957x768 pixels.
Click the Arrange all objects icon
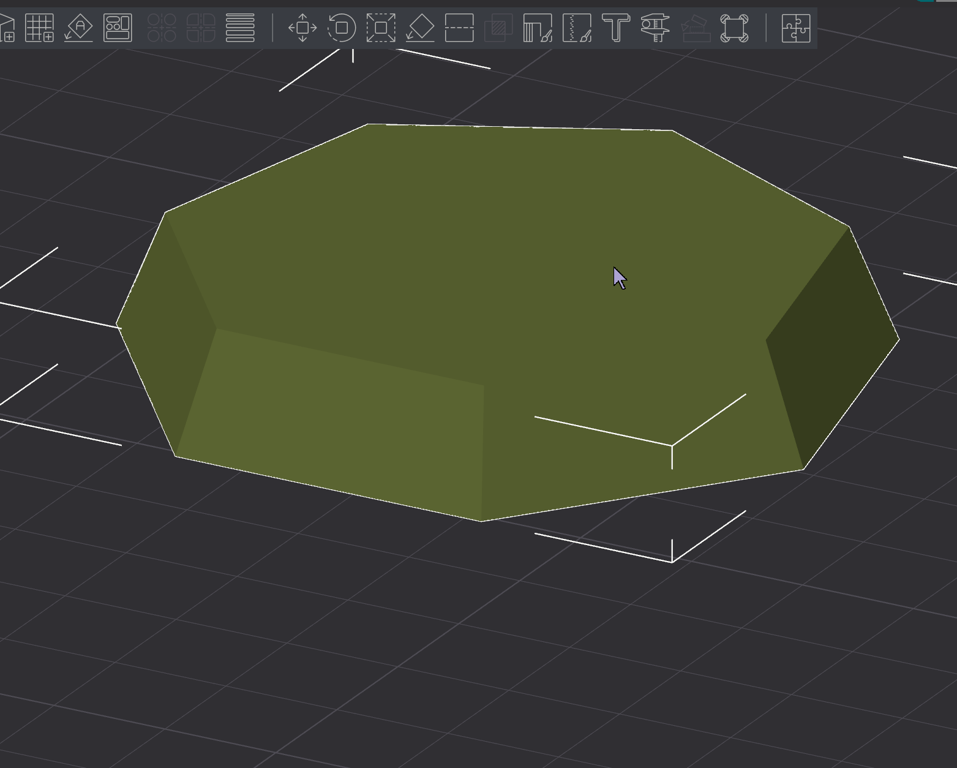(118, 28)
